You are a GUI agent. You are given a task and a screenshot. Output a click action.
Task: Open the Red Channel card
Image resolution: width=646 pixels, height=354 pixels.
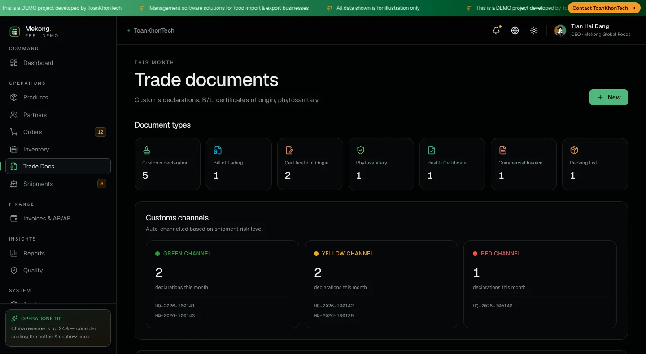point(540,285)
